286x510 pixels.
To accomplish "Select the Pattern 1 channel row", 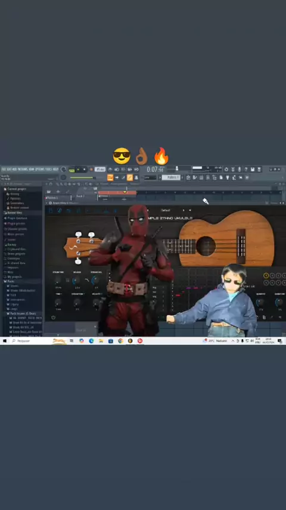I will [58, 198].
